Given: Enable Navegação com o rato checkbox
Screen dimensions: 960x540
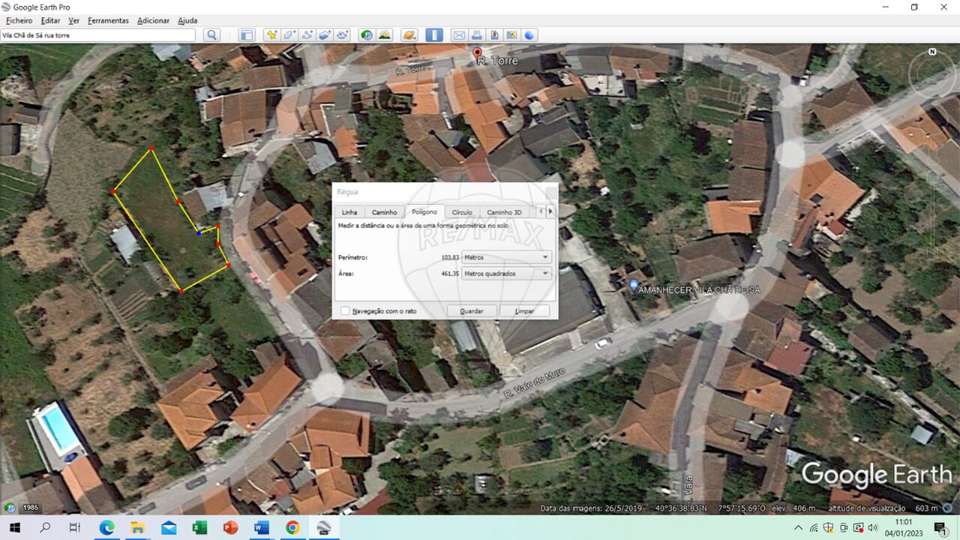Looking at the screenshot, I should pyautogui.click(x=345, y=310).
